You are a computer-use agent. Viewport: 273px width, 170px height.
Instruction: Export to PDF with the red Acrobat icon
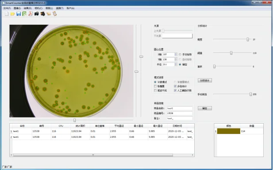(x=31, y=14)
